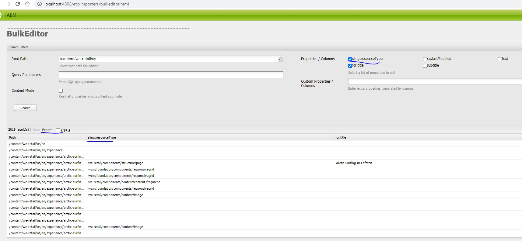Enable the subtitle column checkbox
This screenshot has width=522, height=241.
(425, 66)
